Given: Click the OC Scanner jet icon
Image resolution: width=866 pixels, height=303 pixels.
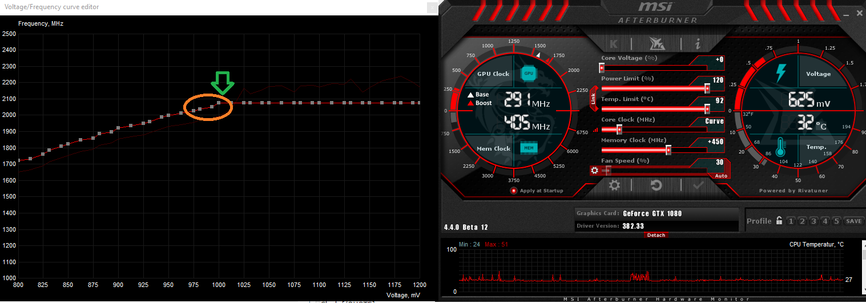Looking at the screenshot, I should point(656,43).
